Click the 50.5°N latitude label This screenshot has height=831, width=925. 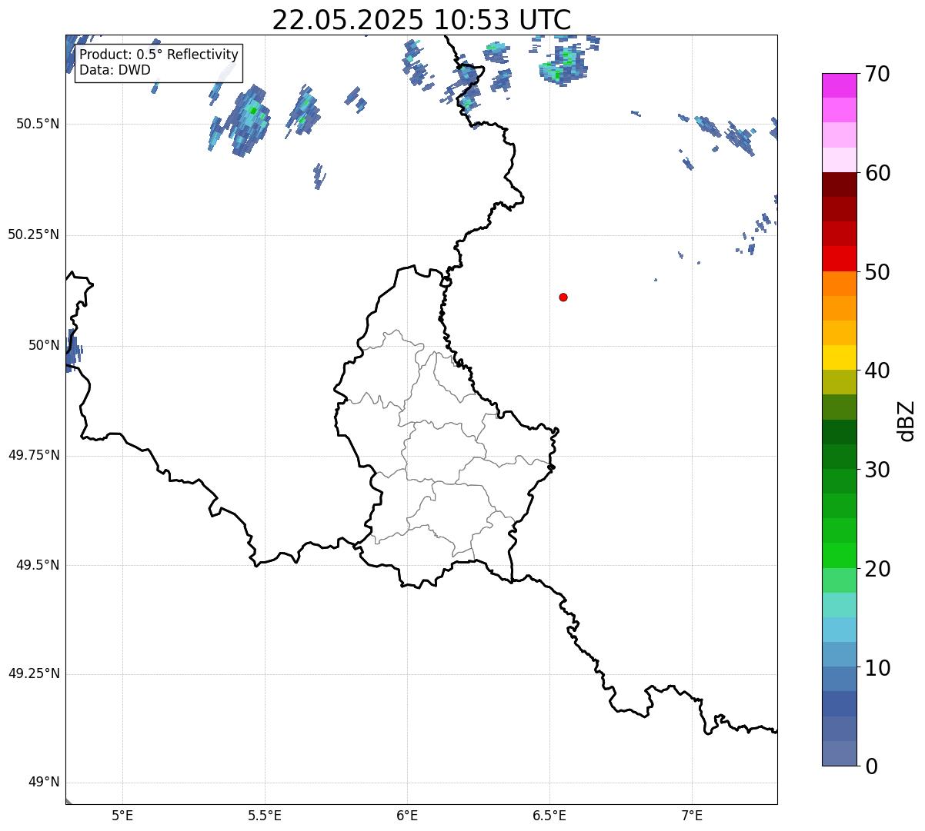click(38, 125)
